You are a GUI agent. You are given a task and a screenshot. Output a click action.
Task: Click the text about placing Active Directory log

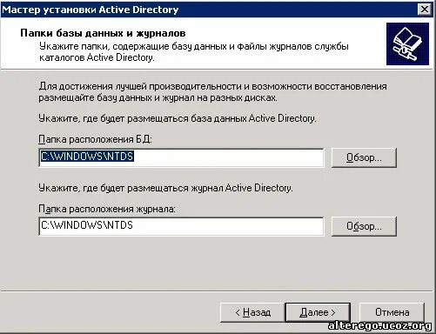165,188
